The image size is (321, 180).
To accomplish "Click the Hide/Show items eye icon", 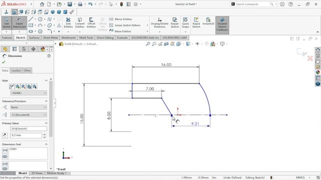I will pyautogui.click(x=197, y=44).
